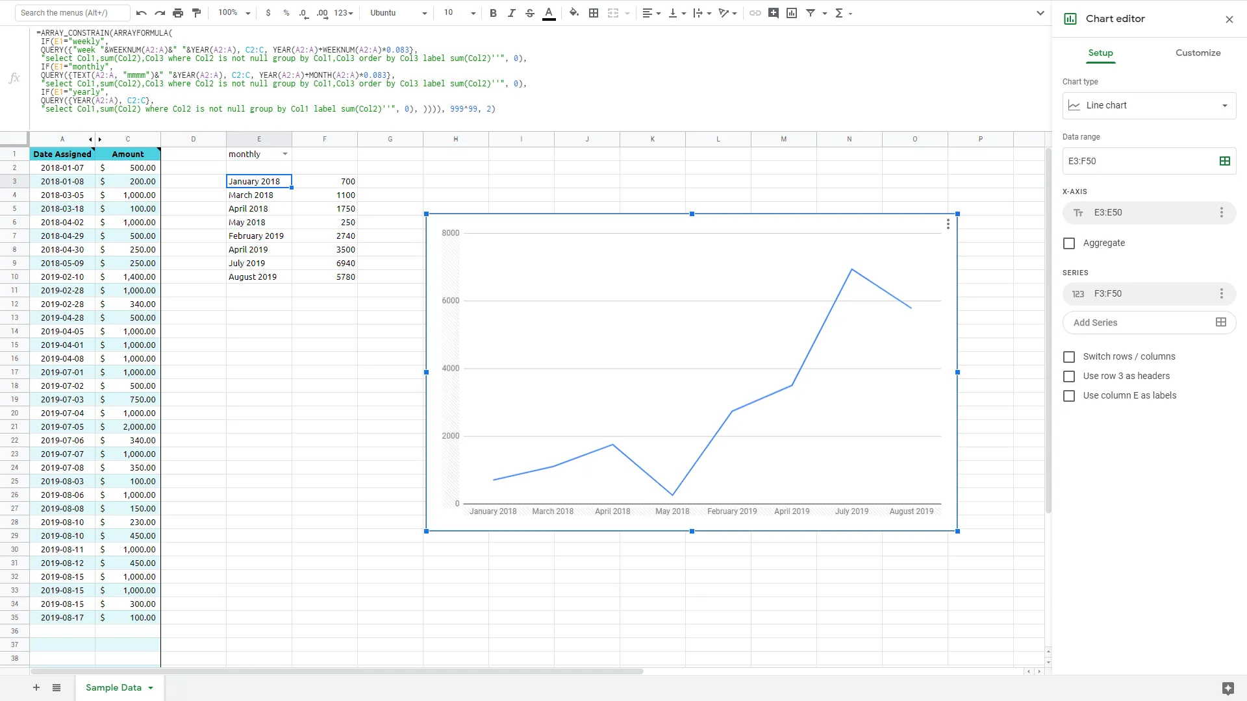Click the insert chart icon

792,13
